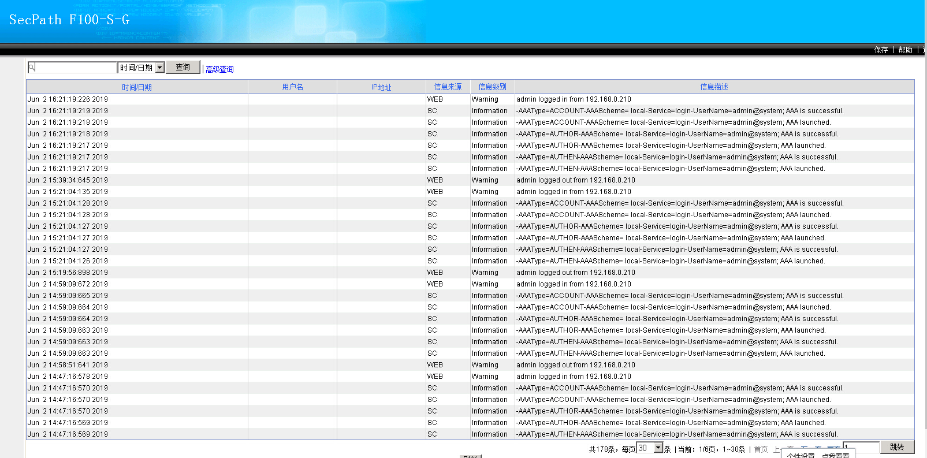Select timestamp Jun 2 15:21:04:135 2019
Screen dimensions: 927x458
68,192
